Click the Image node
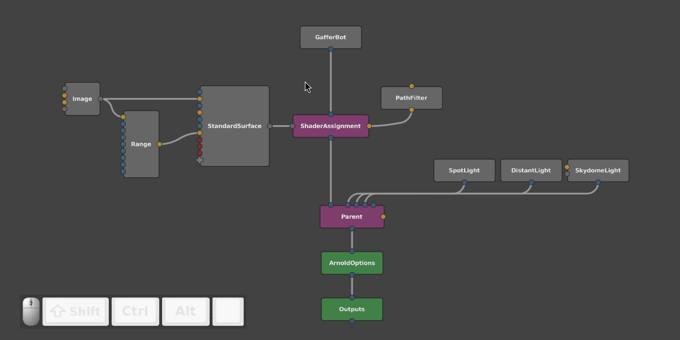Image resolution: width=680 pixels, height=340 pixels. 83,99
